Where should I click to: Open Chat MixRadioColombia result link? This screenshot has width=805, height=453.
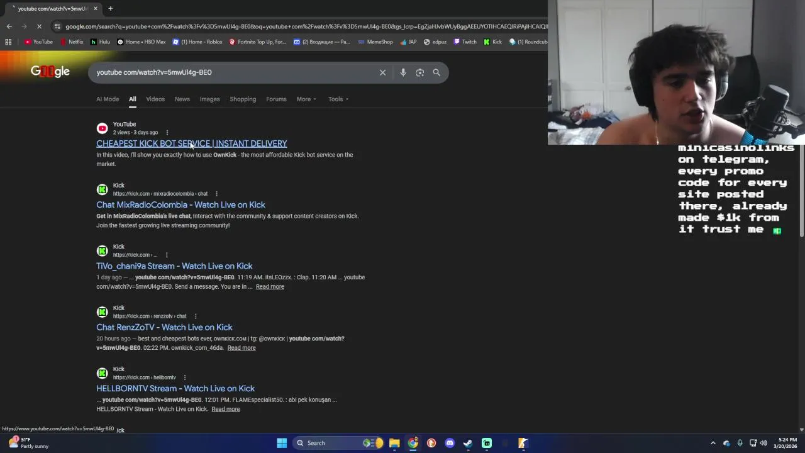pos(180,204)
